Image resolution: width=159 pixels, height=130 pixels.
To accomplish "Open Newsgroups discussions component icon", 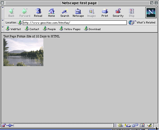I will point(135,125).
